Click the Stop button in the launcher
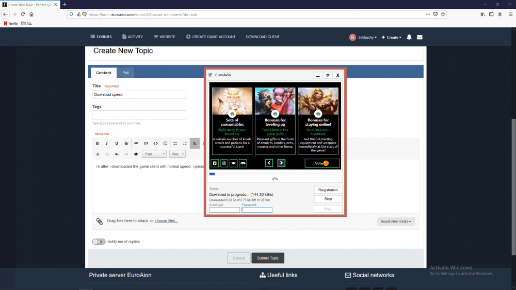Image resolution: width=516 pixels, height=290 pixels. click(x=328, y=199)
